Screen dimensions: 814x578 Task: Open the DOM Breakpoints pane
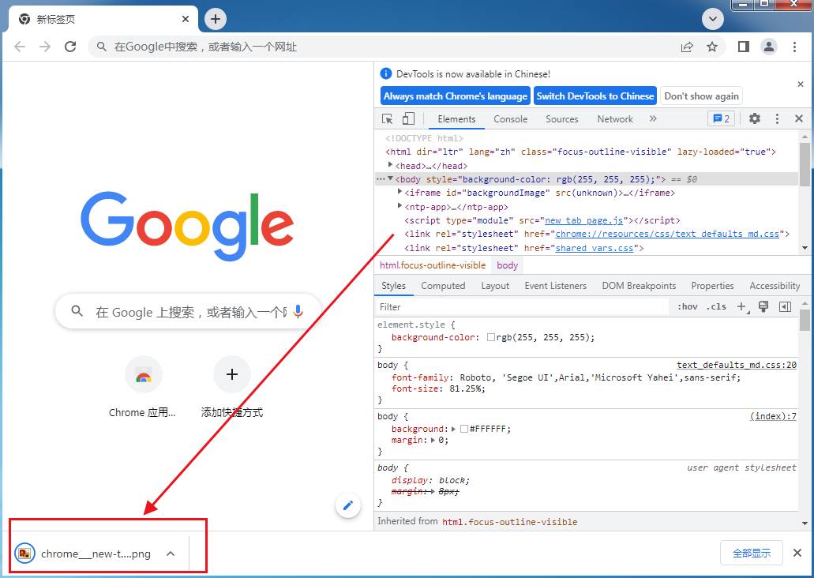639,286
